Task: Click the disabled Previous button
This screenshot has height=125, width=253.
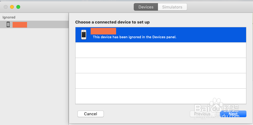Action: click(202, 114)
